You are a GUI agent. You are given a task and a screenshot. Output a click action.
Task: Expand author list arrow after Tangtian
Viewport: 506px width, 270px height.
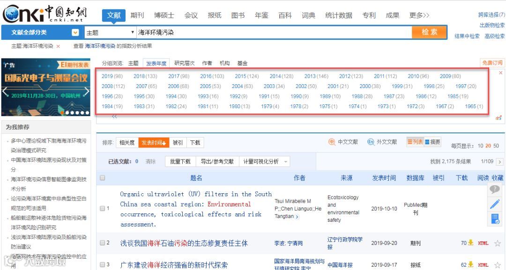[297, 217]
